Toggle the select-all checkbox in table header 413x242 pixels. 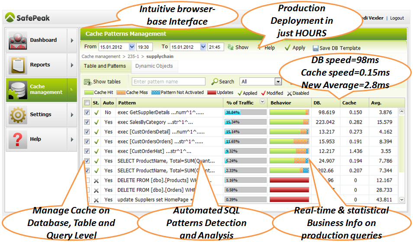87,102
